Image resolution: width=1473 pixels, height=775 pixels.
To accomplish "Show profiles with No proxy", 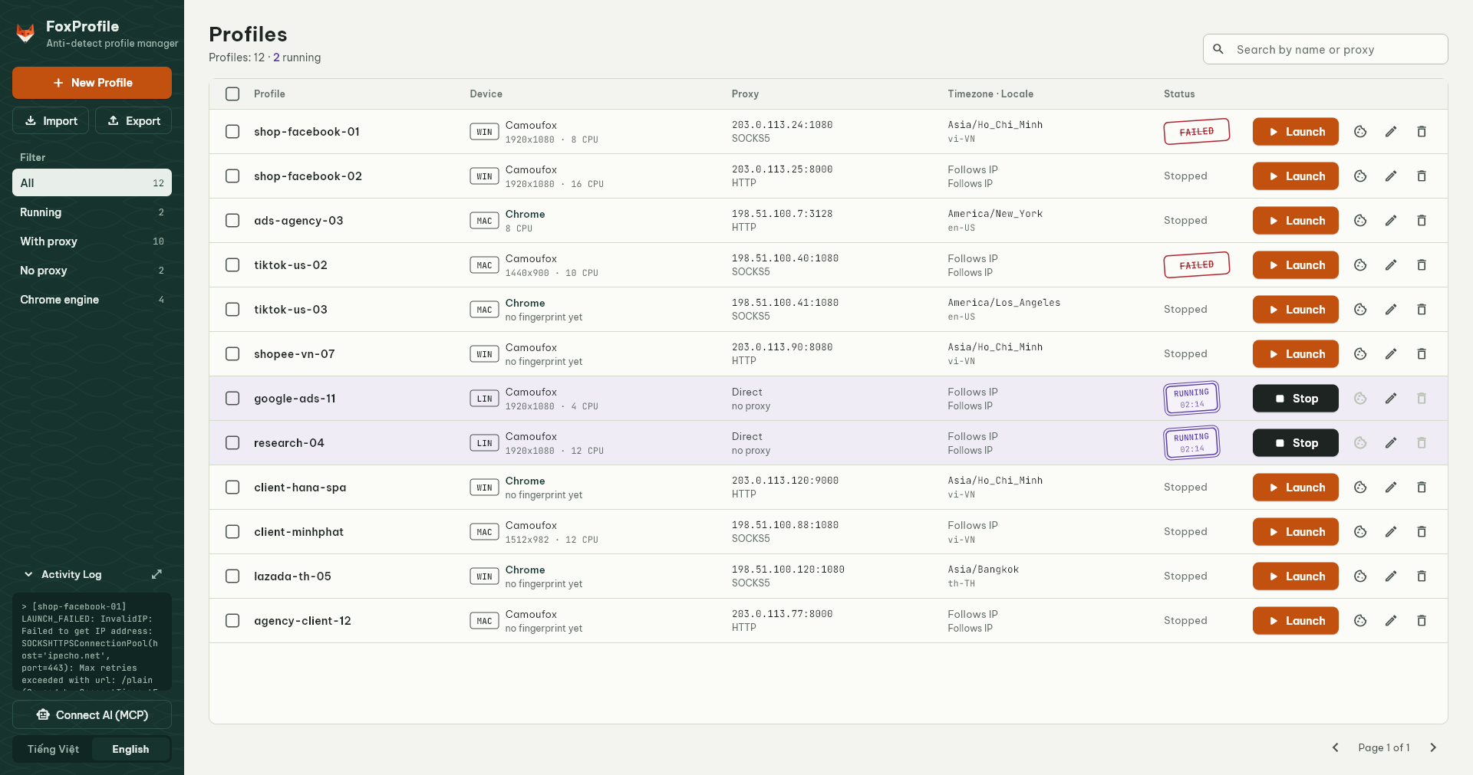I will [x=92, y=271].
